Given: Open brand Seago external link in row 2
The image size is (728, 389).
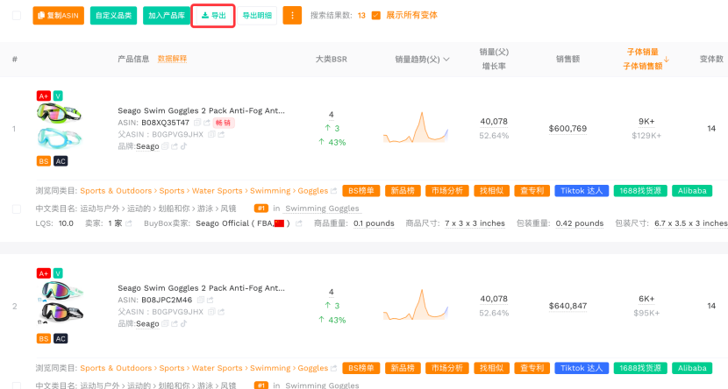Looking at the screenshot, I should click(x=175, y=323).
